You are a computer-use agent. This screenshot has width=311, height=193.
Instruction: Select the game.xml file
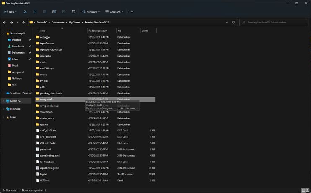pos(45,149)
